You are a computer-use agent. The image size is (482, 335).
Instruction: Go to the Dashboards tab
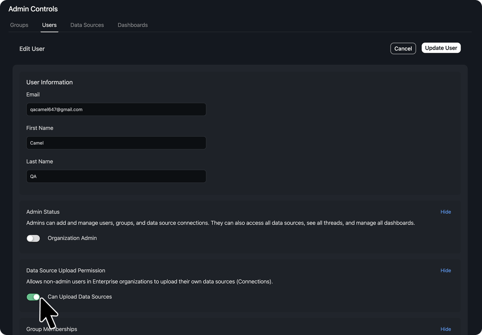(x=133, y=25)
